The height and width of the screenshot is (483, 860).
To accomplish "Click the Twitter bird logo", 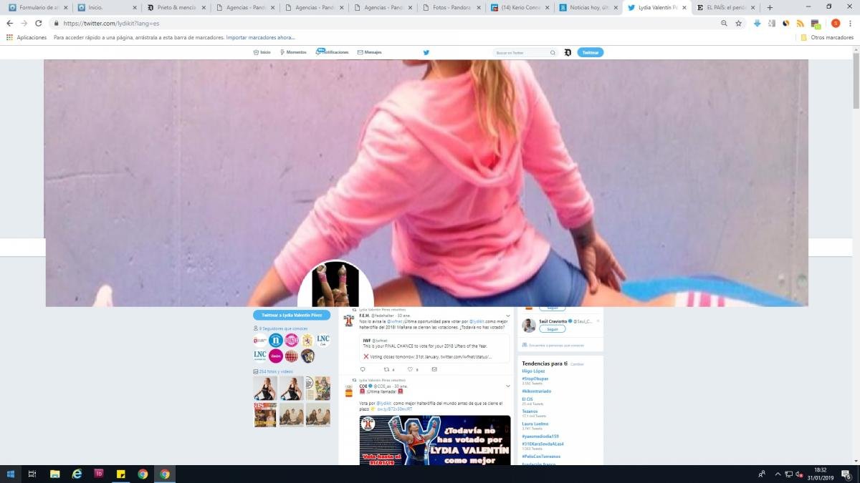I will tap(426, 52).
